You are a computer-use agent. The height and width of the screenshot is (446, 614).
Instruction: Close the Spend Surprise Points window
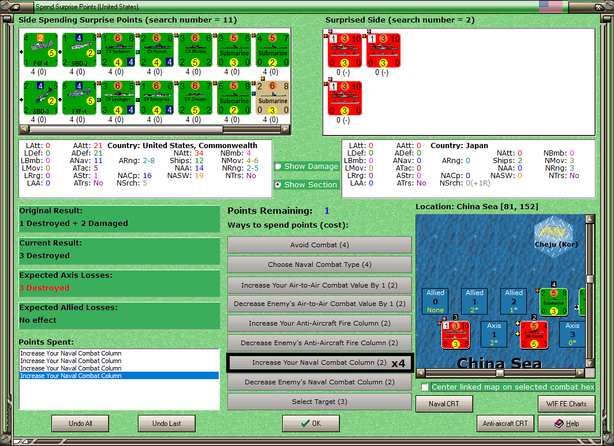(599, 7)
